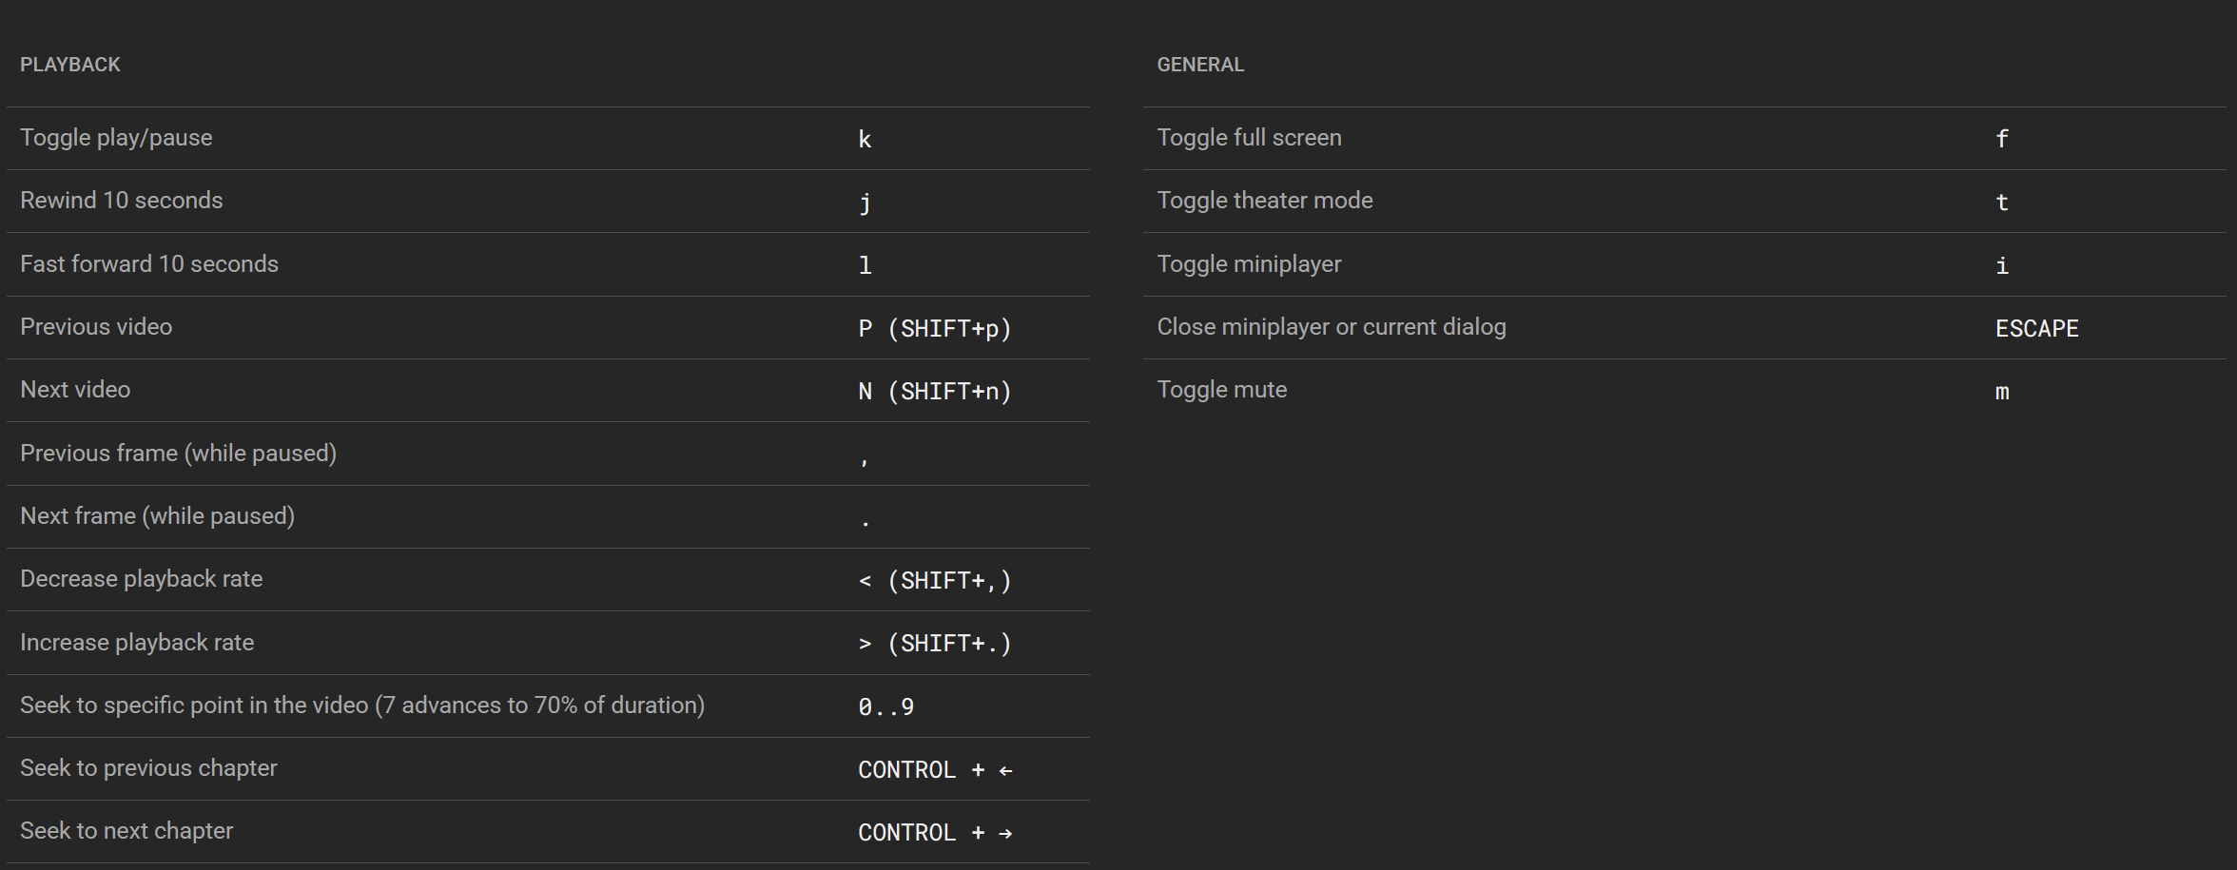This screenshot has height=870, width=2237.
Task: Click the Toggle full screen row
Action: click(x=1684, y=139)
